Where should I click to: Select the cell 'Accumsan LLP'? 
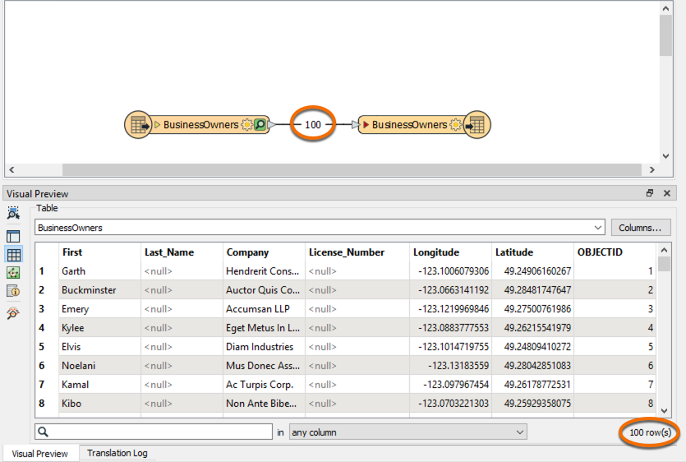coord(264,309)
